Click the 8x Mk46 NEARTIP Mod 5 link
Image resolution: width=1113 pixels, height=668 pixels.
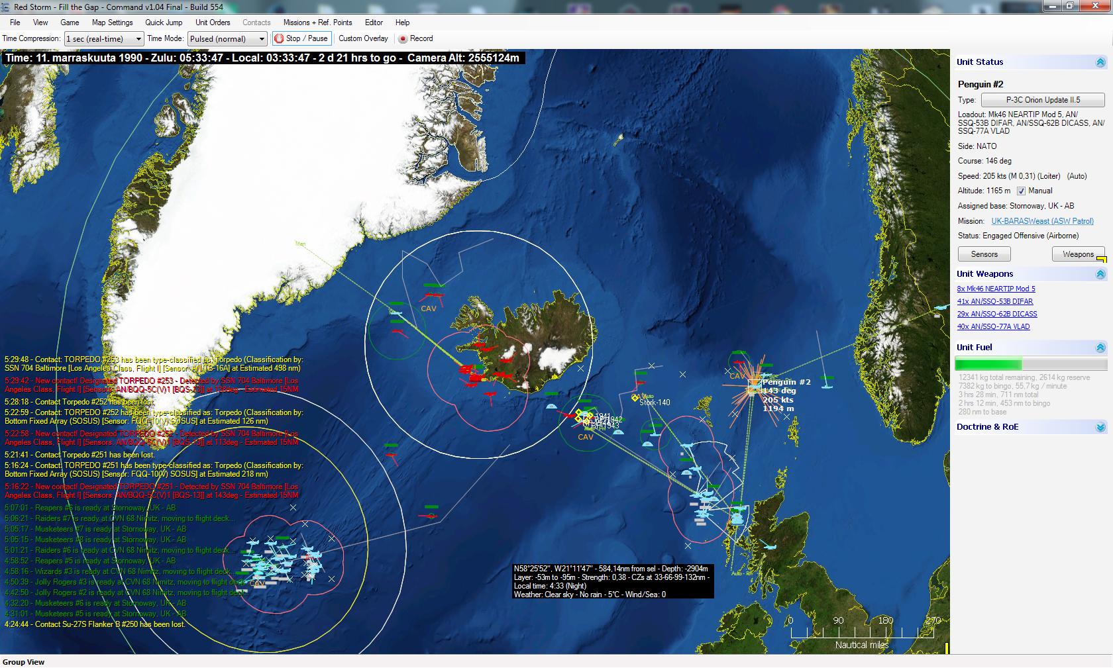996,289
